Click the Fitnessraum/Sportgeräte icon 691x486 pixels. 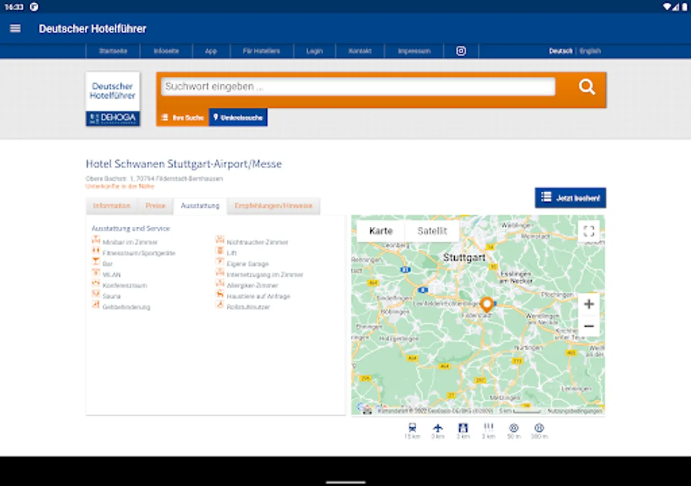click(96, 251)
